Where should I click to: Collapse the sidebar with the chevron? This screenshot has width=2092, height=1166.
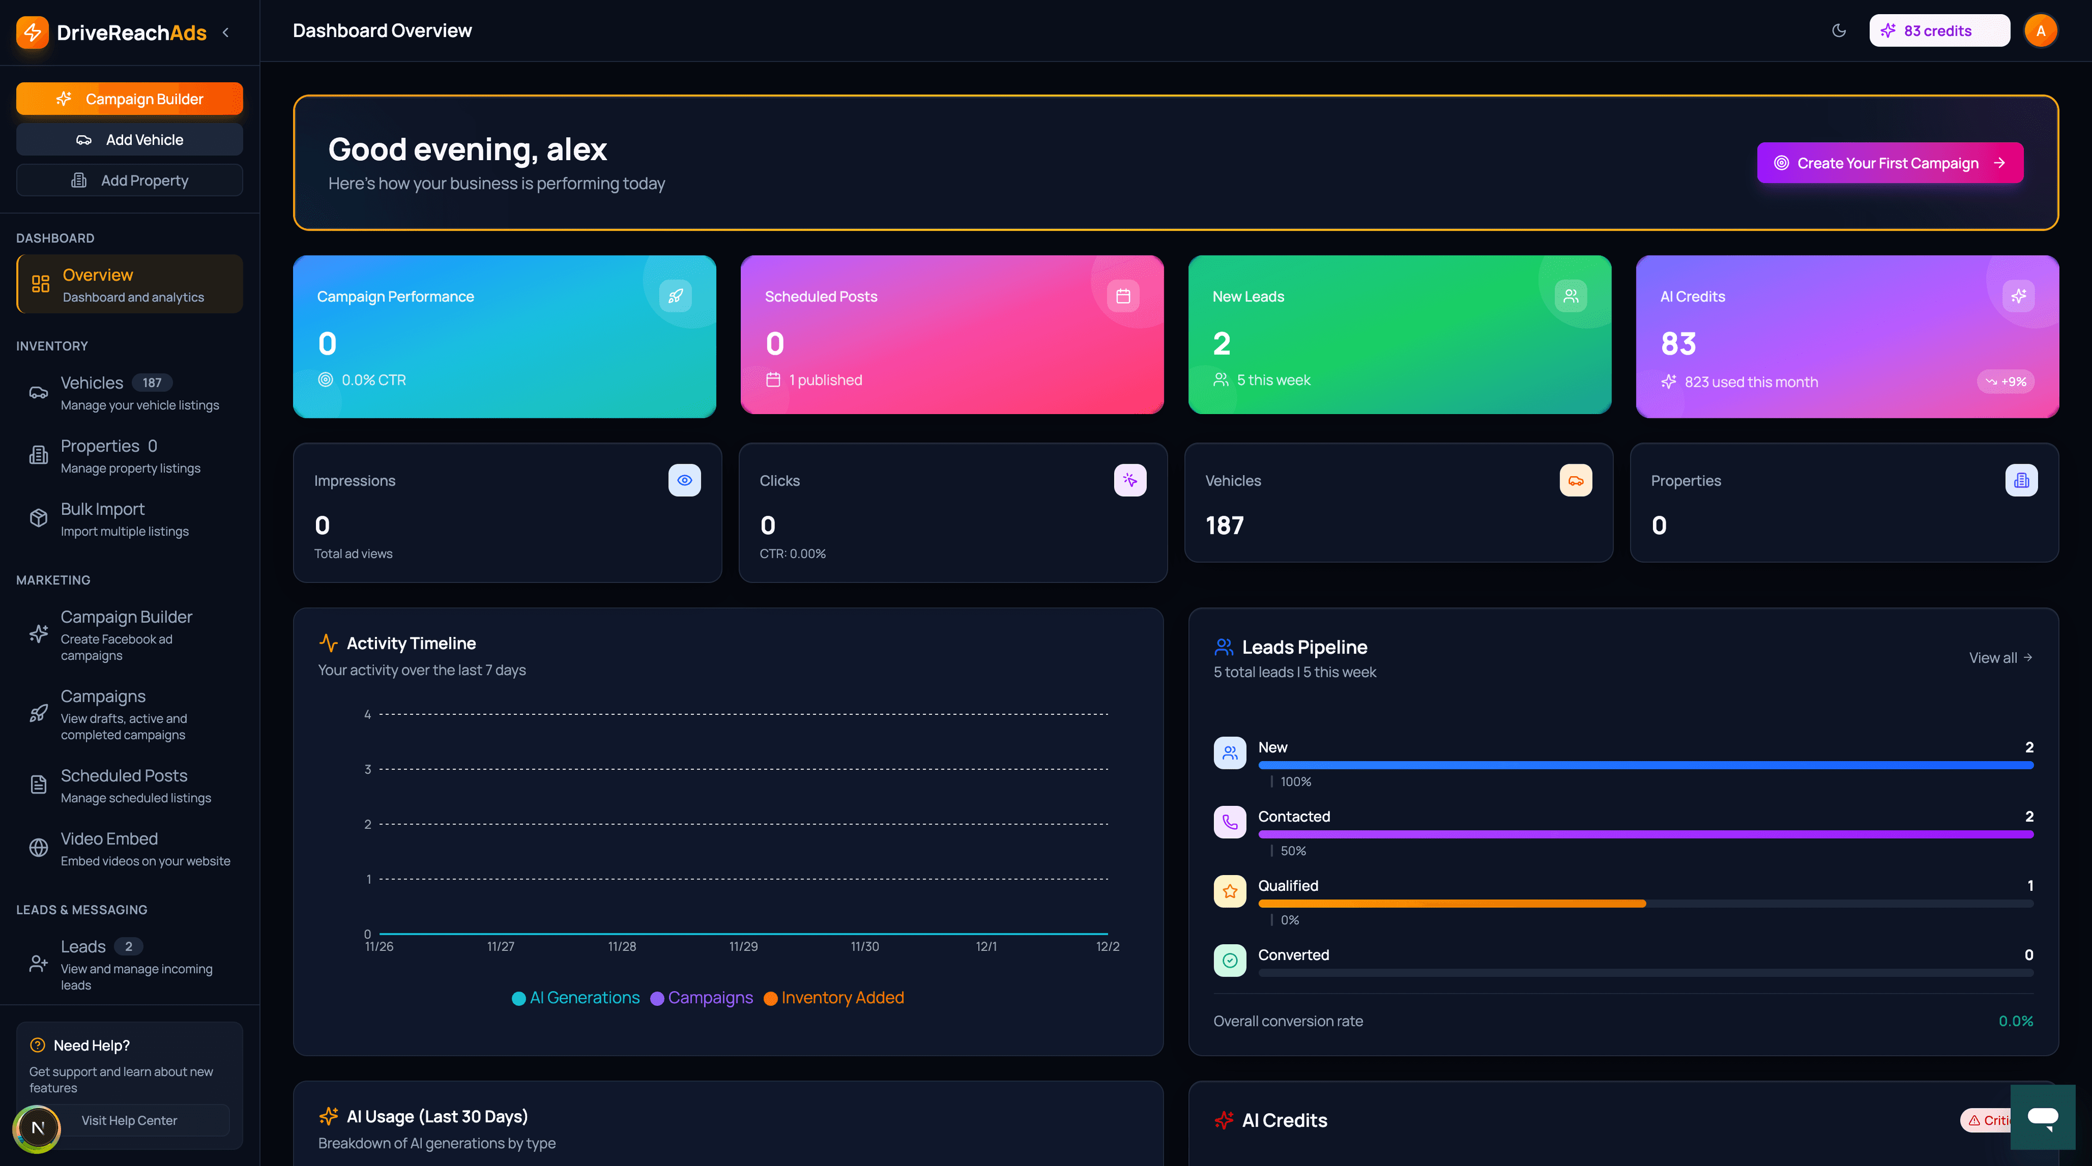pos(225,33)
